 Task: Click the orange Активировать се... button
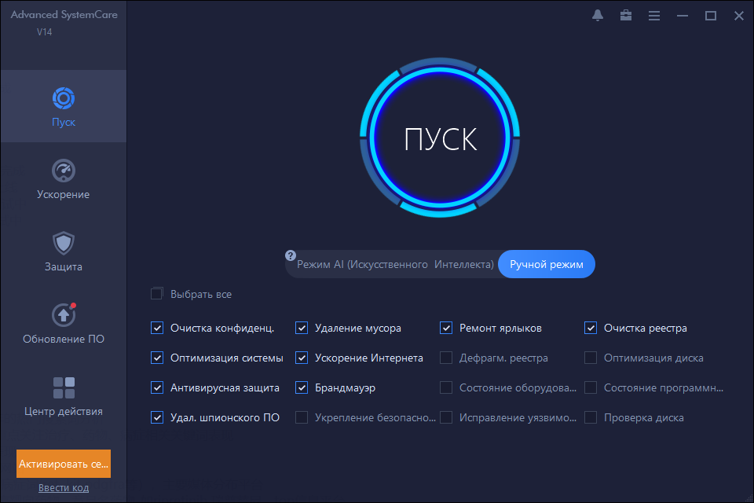click(x=64, y=464)
